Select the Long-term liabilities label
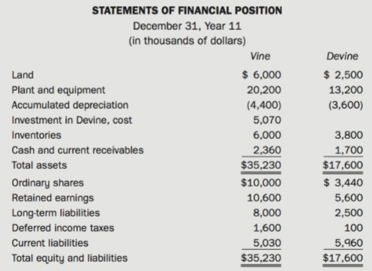 (x=55, y=213)
